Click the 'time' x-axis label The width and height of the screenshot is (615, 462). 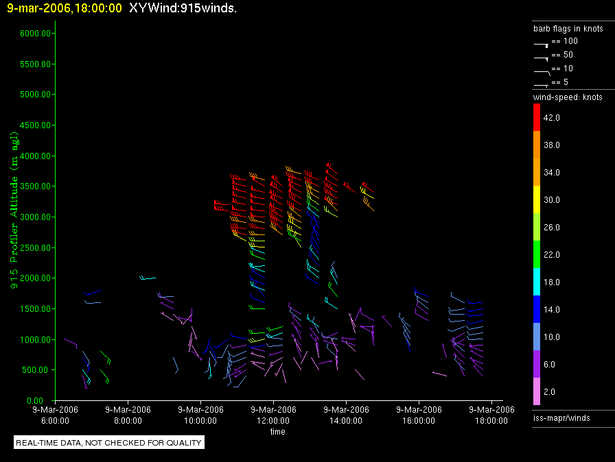(278, 431)
